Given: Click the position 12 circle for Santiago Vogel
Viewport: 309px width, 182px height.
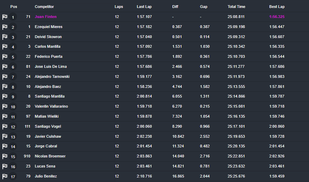Looking at the screenshot, I should (x=13, y=127).
